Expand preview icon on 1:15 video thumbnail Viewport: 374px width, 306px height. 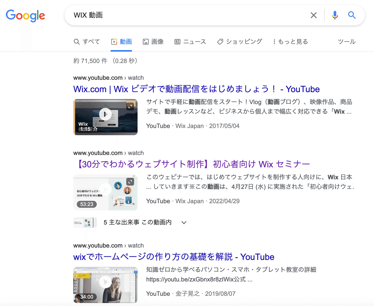(130, 106)
